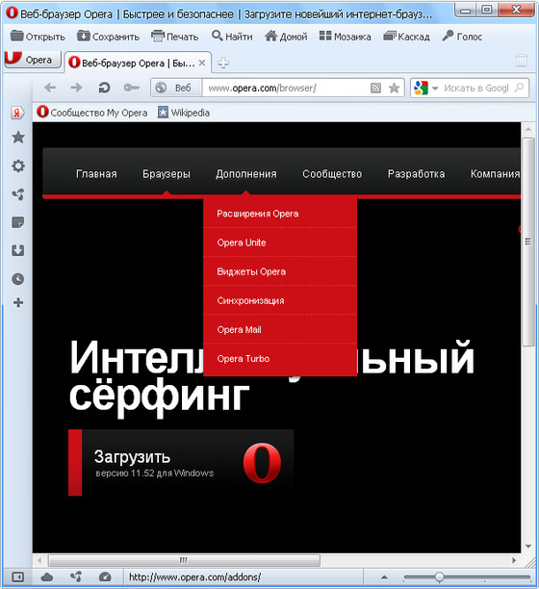Open Opera Link cloud icon

point(47,576)
